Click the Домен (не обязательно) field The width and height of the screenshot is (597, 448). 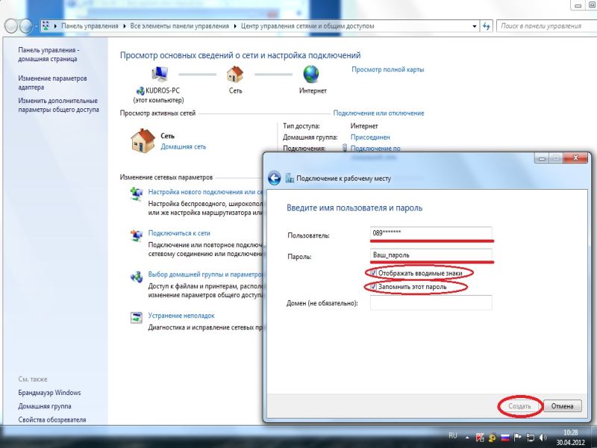[x=431, y=302]
